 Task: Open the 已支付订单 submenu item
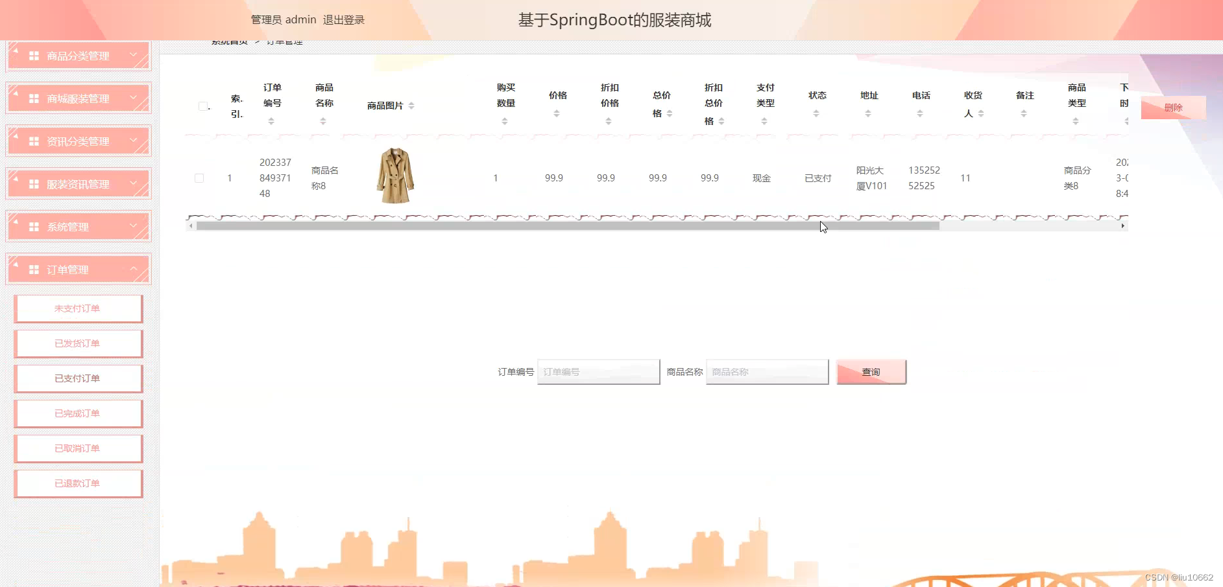79,379
